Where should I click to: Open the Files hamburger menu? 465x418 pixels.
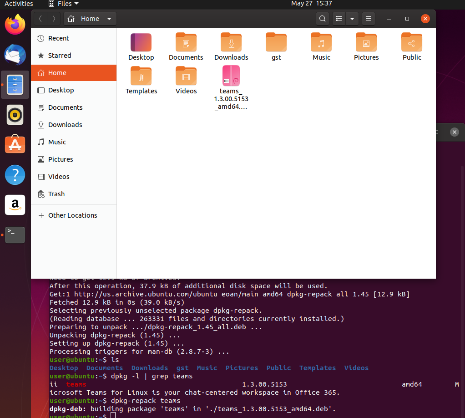pyautogui.click(x=368, y=19)
